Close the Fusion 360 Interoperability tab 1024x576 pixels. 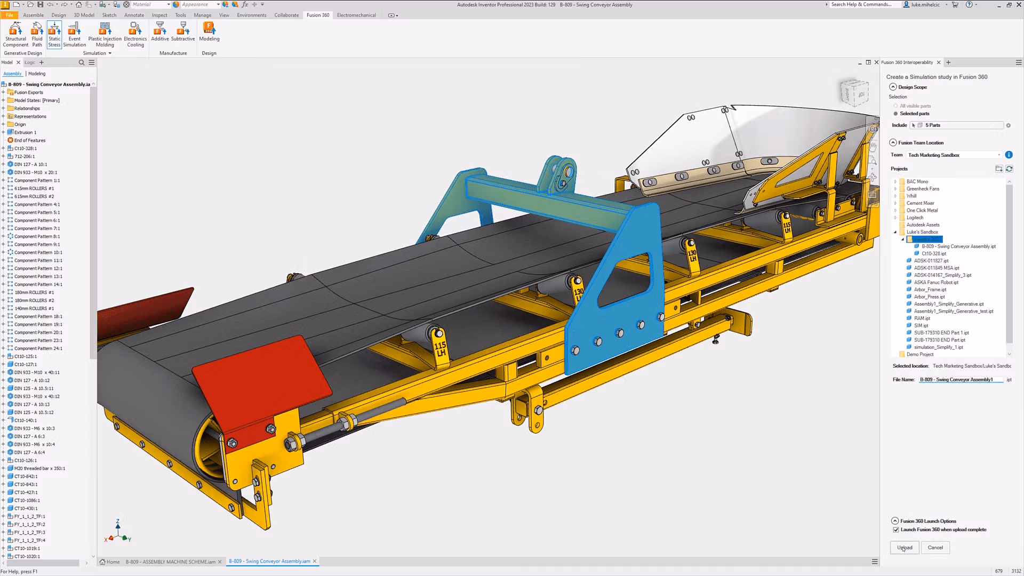(x=939, y=62)
